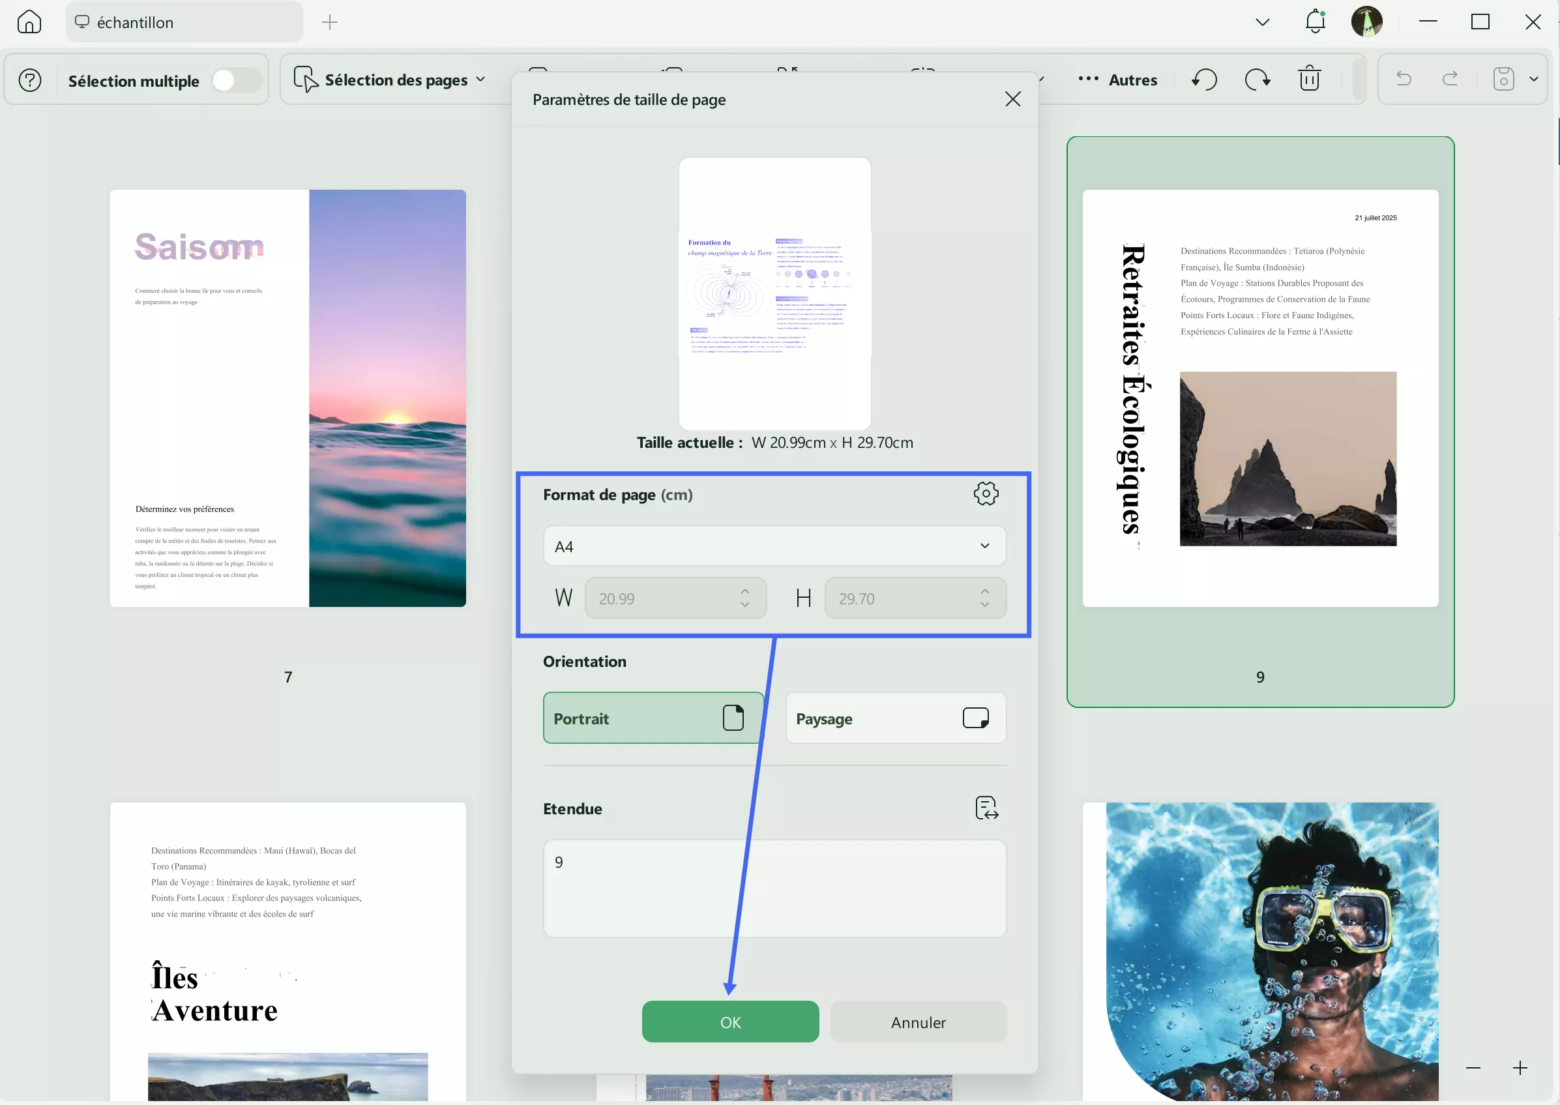Open the help question mark icon
The image size is (1560, 1105).
click(30, 80)
